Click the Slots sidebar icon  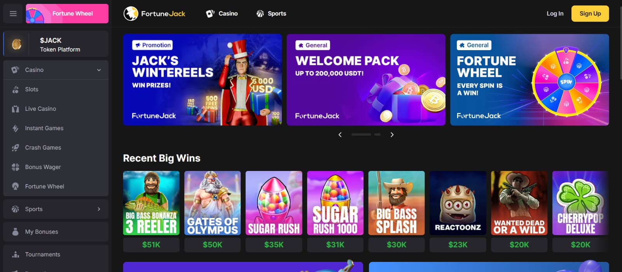(16, 89)
